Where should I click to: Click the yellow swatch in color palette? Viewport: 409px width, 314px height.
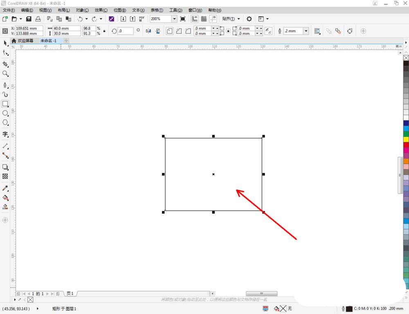(406, 139)
